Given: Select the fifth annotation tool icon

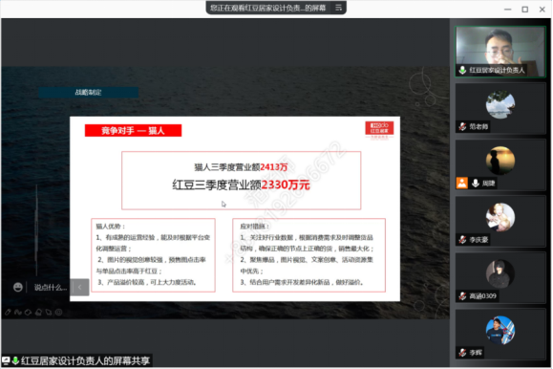Looking at the screenshot, I should point(49,312).
